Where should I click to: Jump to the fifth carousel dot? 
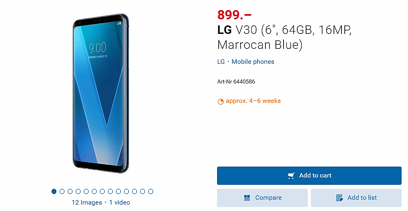coord(86,191)
